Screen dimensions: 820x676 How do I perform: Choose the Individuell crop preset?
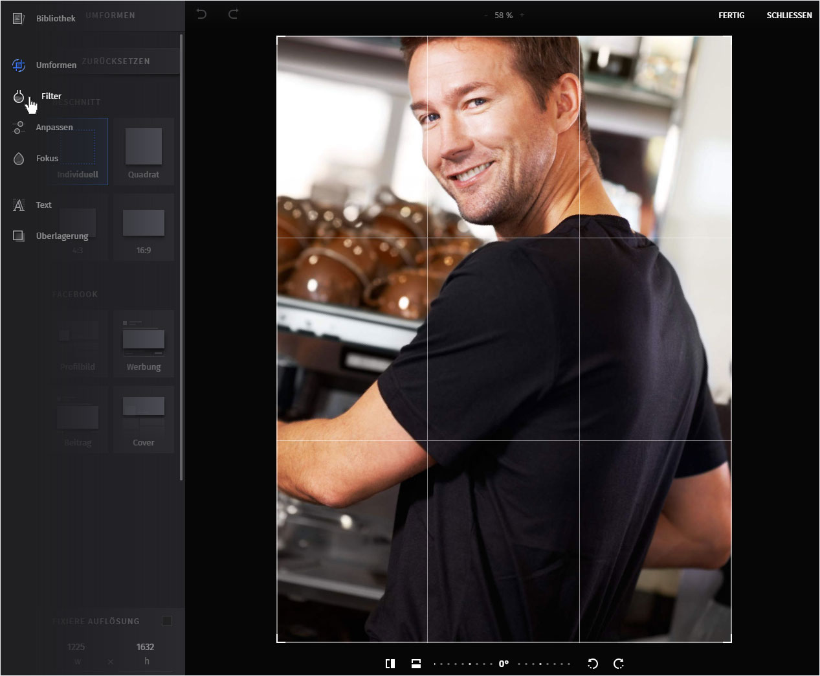click(x=78, y=152)
